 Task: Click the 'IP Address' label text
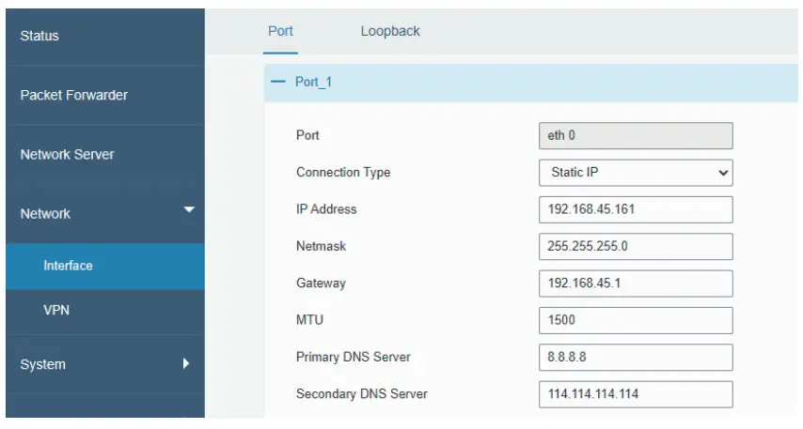point(326,209)
